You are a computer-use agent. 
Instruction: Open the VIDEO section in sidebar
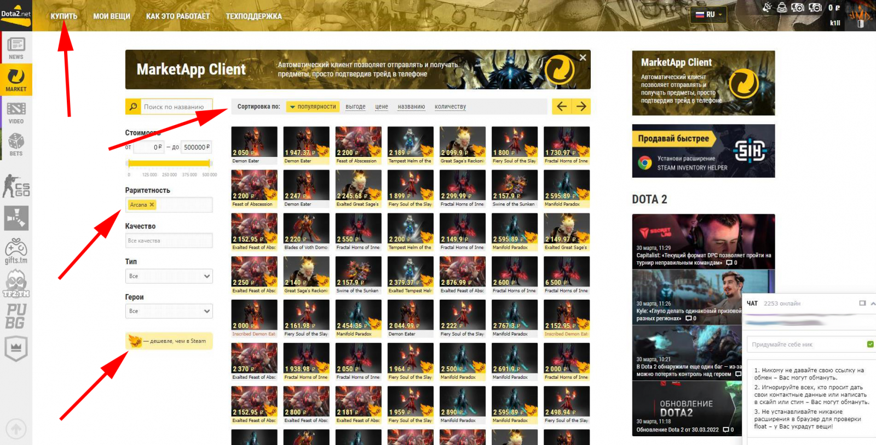tap(16, 112)
